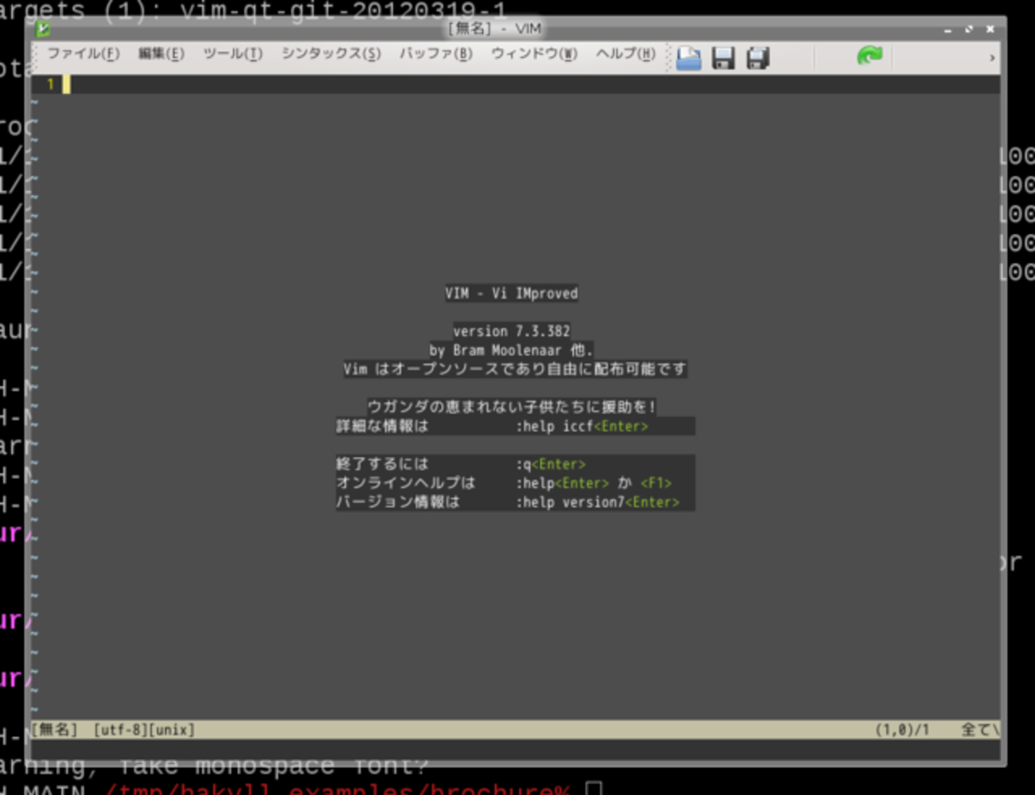Image resolution: width=1035 pixels, height=795 pixels.
Task: Open the シンタックス(S) menu
Action: click(331, 54)
